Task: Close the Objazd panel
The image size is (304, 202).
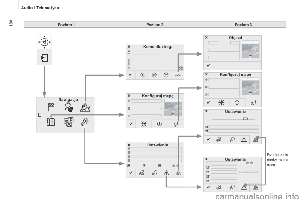Action: (206, 37)
